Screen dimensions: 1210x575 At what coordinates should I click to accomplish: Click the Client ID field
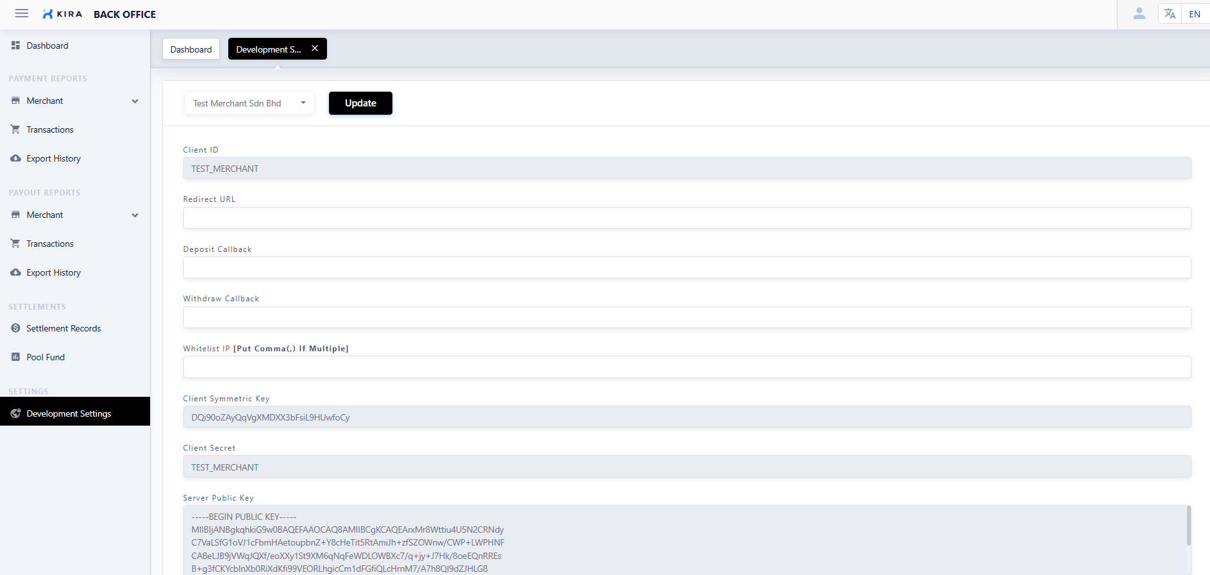[687, 169]
